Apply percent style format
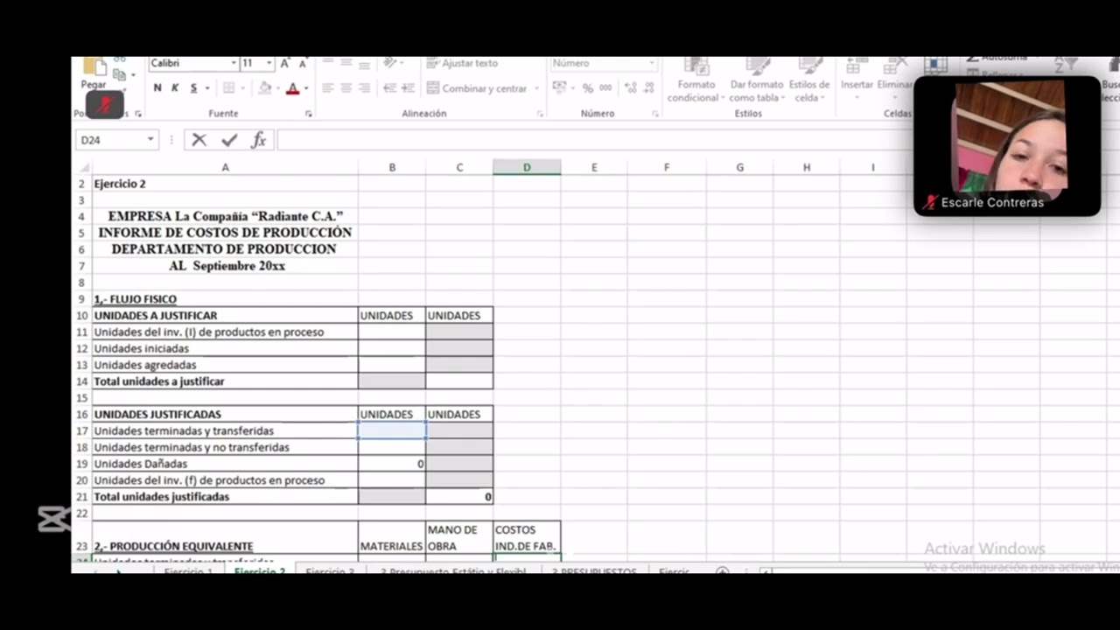This screenshot has height=630, width=1120. [x=588, y=87]
